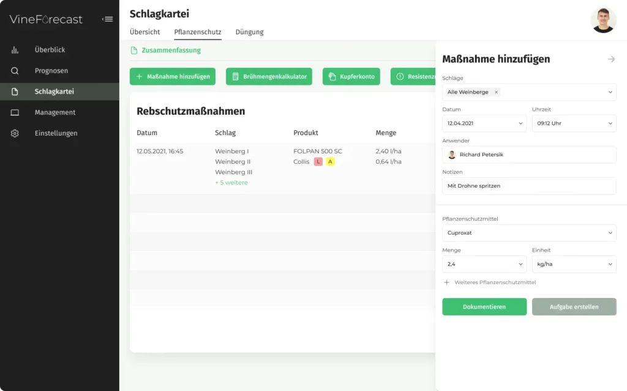Click the calculator icon on Brühmengenkalkulator
Viewport: 627px width, 391px height.
pyautogui.click(x=236, y=76)
